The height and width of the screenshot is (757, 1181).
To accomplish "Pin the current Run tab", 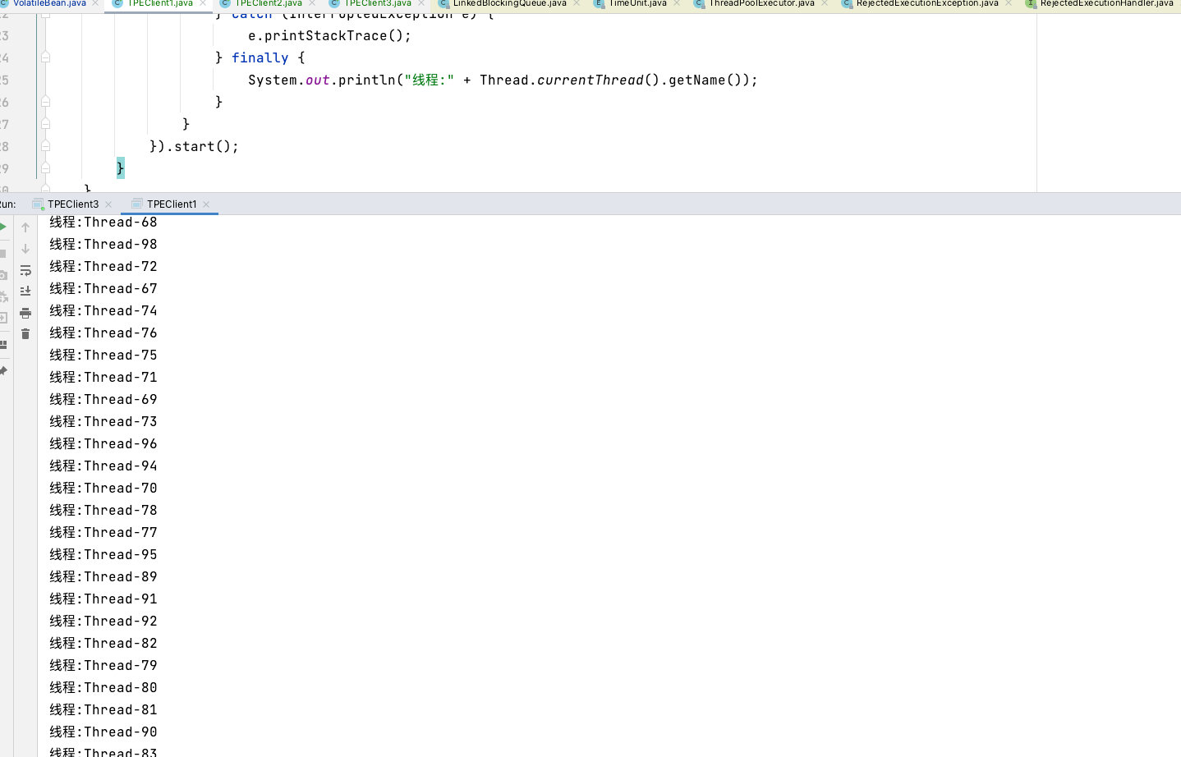I will coord(3,371).
